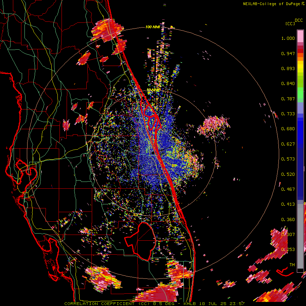Click the 0.467 legend value
Image resolution: width=306 pixels, height=306 pixels.
(288, 189)
